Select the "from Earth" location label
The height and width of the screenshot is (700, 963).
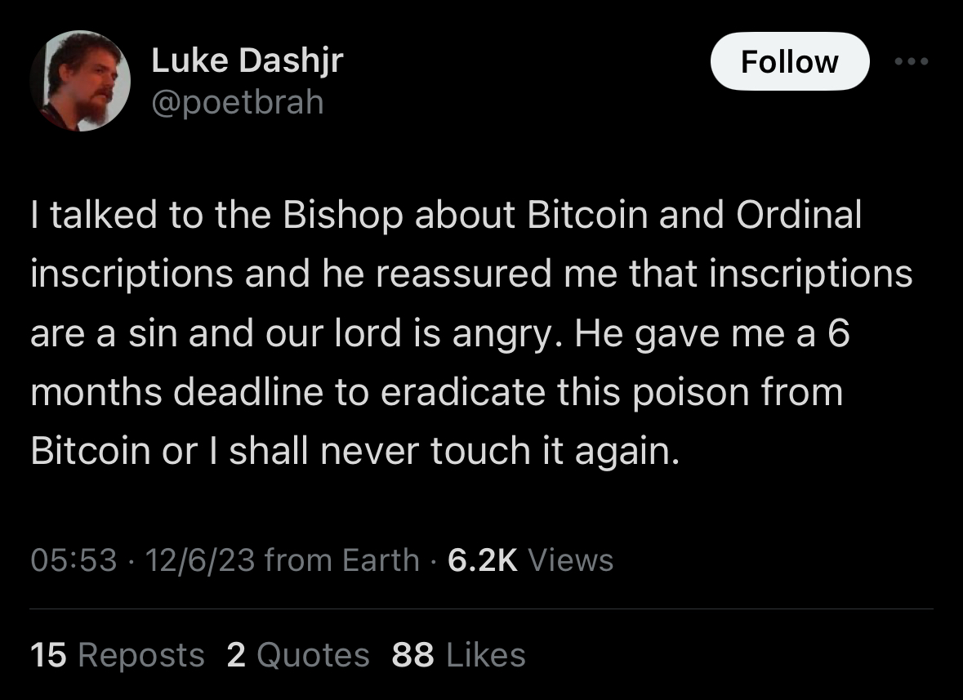click(342, 560)
